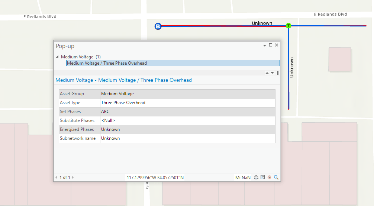Image resolution: width=374 pixels, height=206 pixels.
Task: Select Medium Voltage / Three Phase Overhead tree row
Action: click(173, 63)
